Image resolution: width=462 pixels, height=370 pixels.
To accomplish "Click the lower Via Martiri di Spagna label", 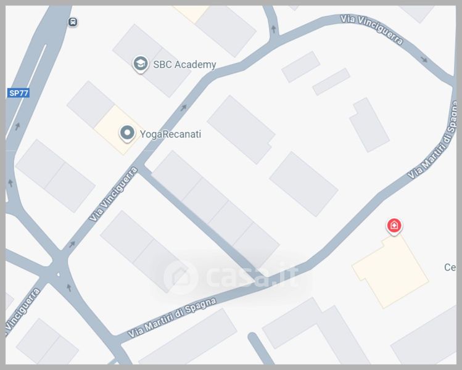I will pyautogui.click(x=172, y=317).
